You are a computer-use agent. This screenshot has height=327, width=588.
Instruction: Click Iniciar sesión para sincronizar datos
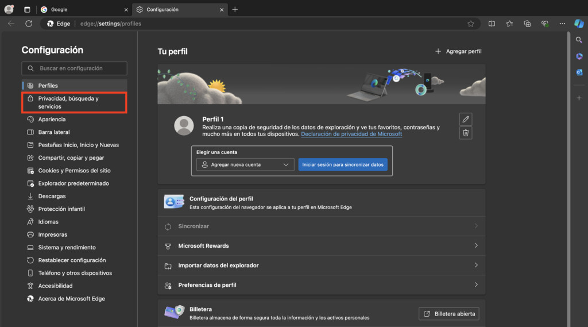coord(343,164)
